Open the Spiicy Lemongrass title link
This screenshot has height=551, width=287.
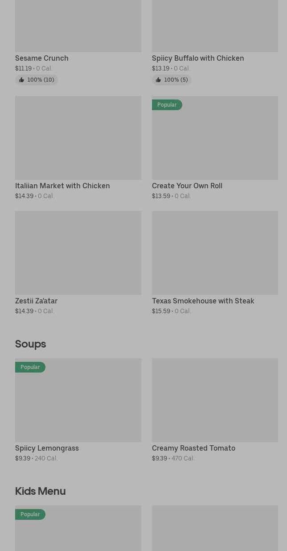(47, 448)
